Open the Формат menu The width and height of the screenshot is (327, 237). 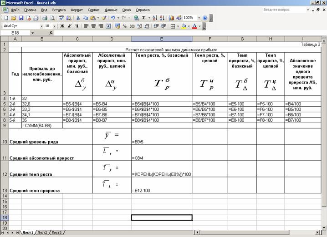77,10
